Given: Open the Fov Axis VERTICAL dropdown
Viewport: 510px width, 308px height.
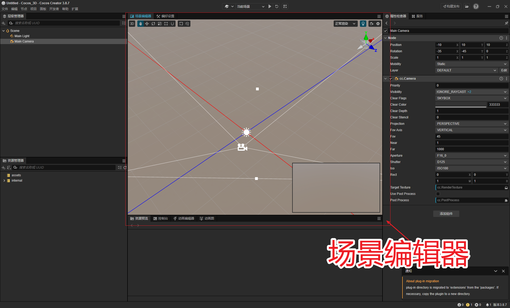Looking at the screenshot, I should 472,130.
